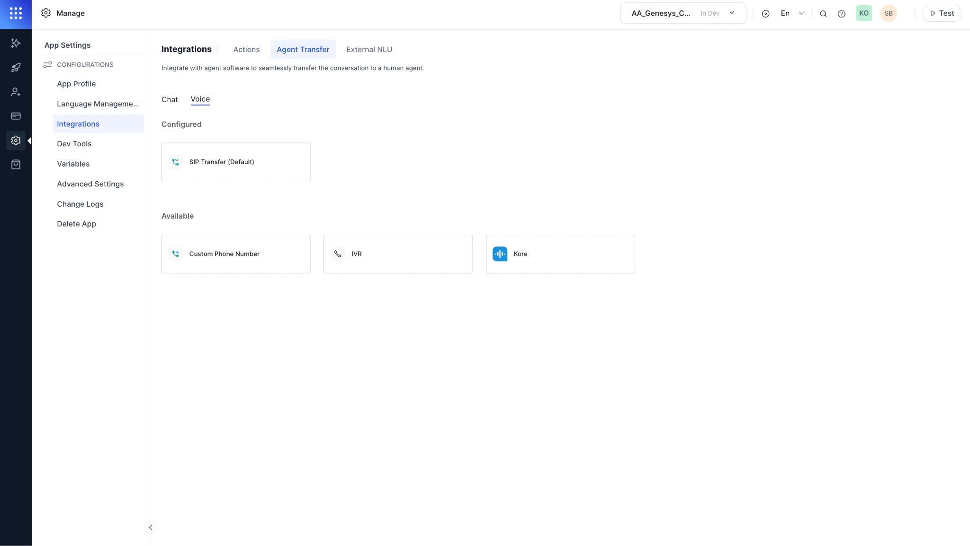The height and width of the screenshot is (546, 970).
Task: Open the marketplace bag icon in sidebar
Action: coord(16,164)
